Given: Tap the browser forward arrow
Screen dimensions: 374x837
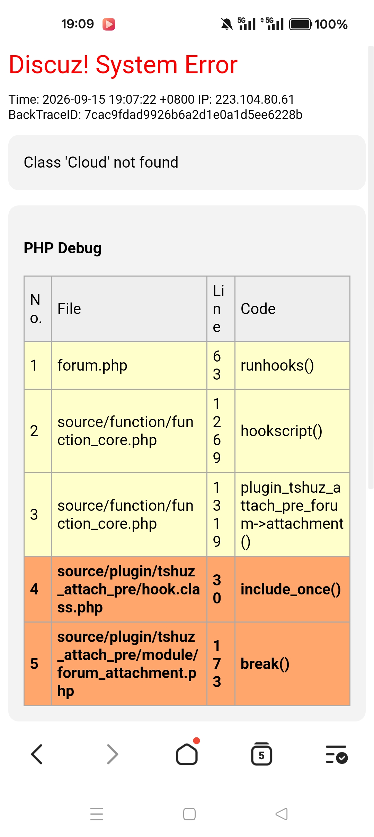Looking at the screenshot, I should coord(113,754).
